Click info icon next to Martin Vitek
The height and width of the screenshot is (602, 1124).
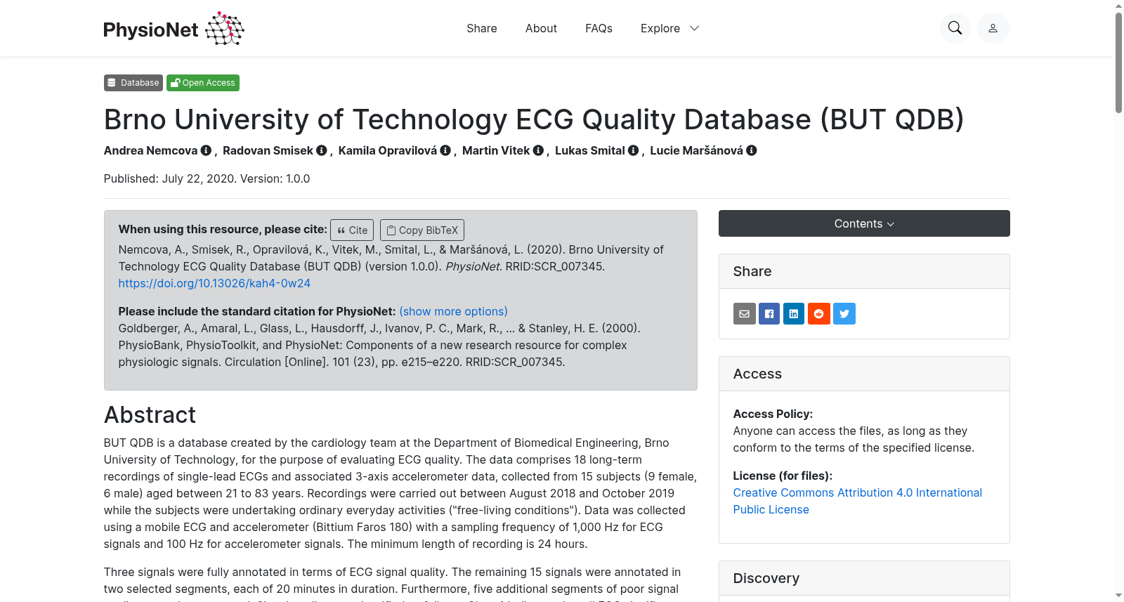[x=538, y=150]
